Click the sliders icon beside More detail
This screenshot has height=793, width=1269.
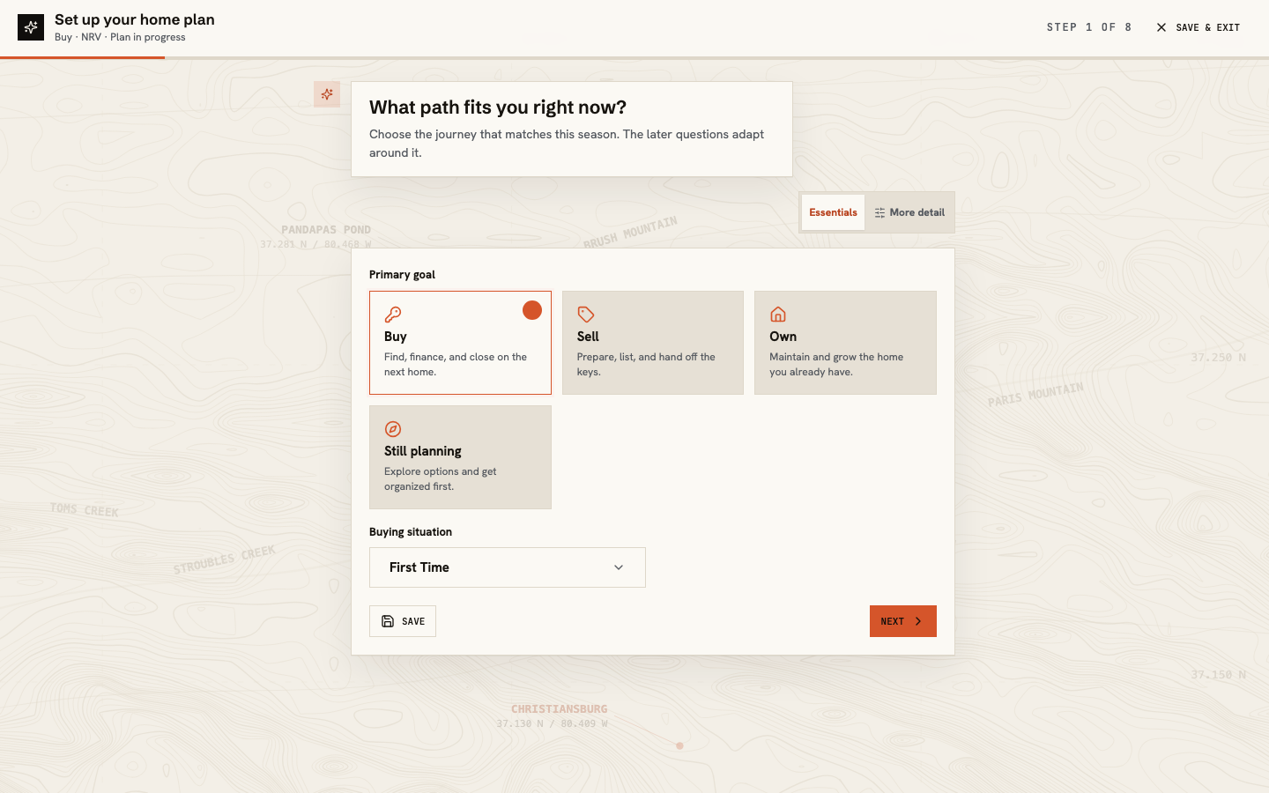pyautogui.click(x=879, y=213)
